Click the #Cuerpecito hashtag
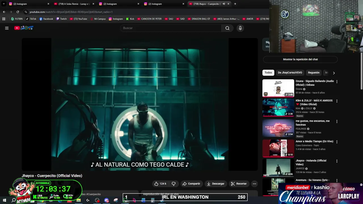Screen dimensions: 363x204 point(93,194)
